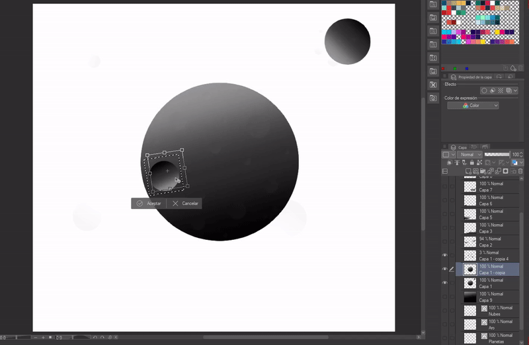Viewport: 529px width, 345px height.
Task: Toggle lock transparent pixels icon
Action: pos(479,163)
